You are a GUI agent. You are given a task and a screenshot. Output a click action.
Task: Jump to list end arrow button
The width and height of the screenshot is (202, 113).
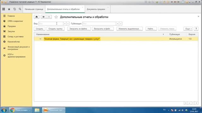click(x=196, y=103)
